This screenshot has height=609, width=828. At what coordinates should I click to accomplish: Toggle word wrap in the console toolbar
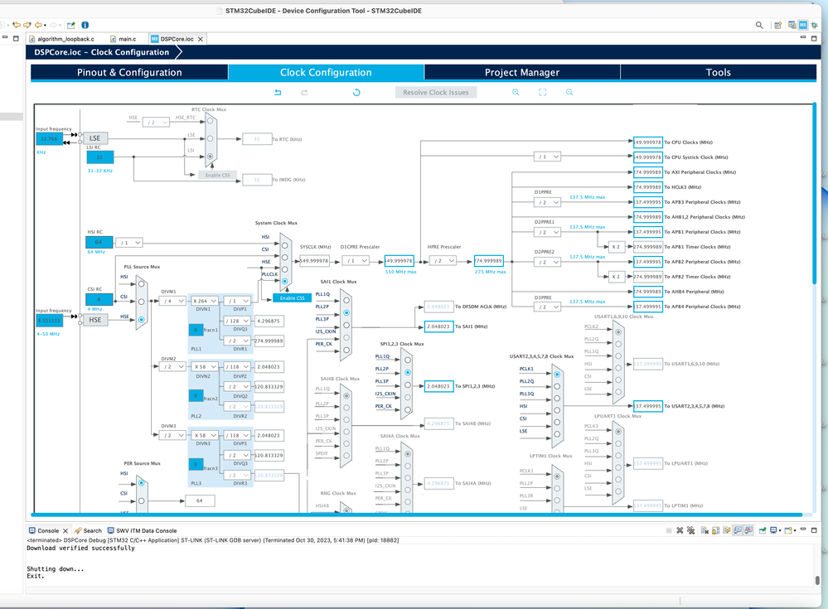(x=727, y=530)
